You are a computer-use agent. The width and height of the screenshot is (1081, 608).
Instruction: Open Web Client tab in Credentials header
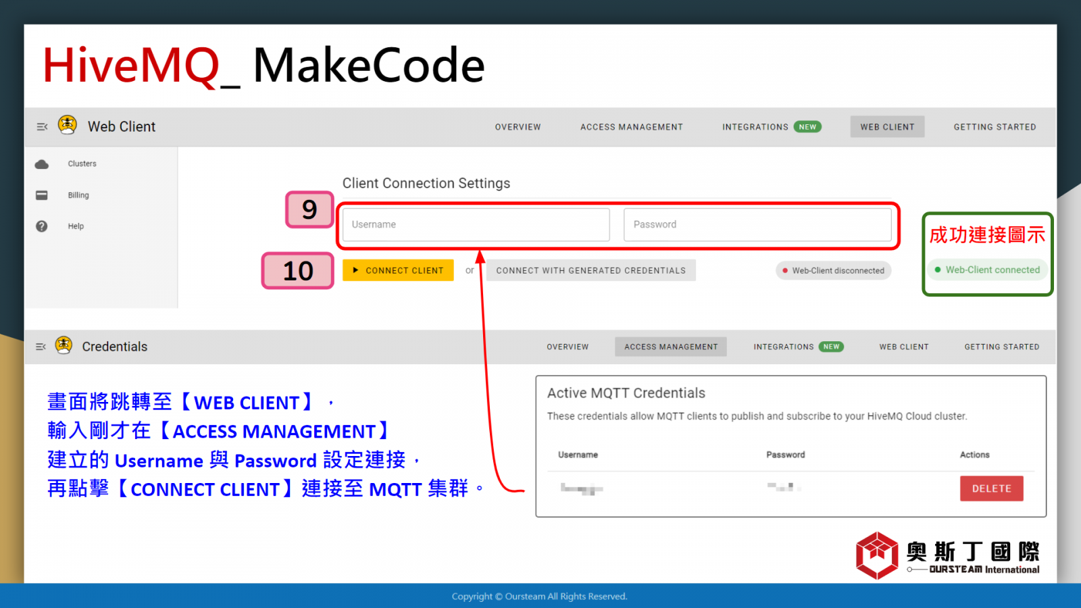pyautogui.click(x=904, y=347)
